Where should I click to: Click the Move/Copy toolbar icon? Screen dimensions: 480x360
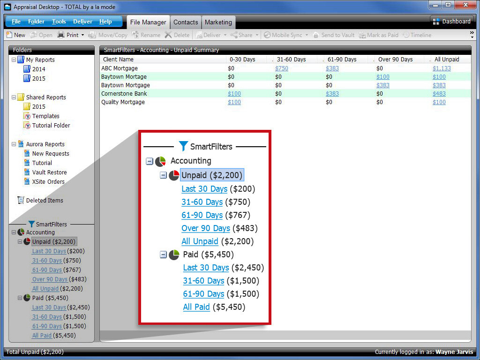[92, 35]
